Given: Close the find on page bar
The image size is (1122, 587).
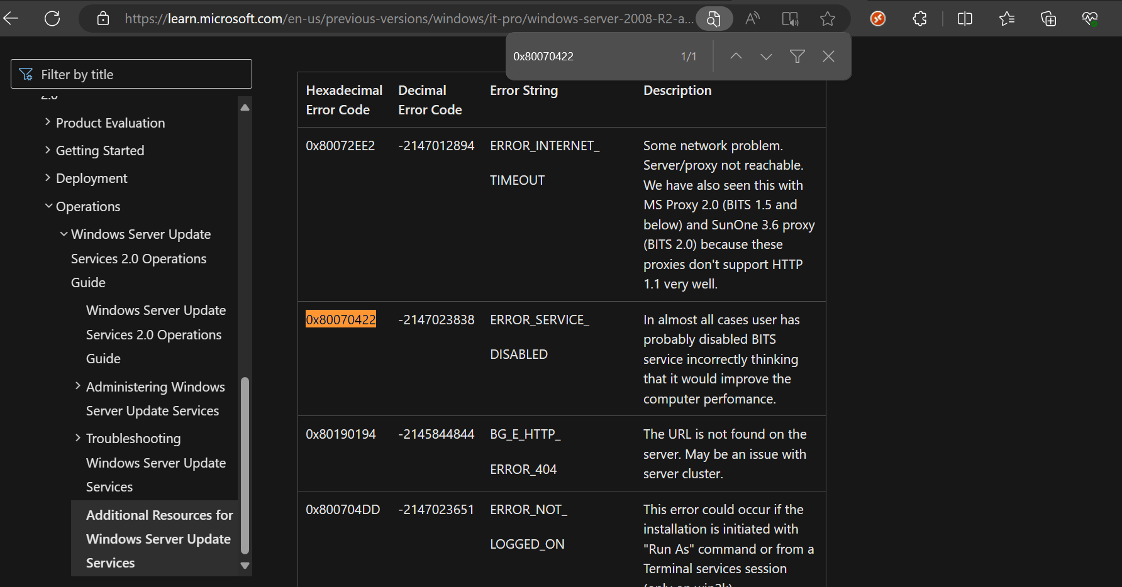Looking at the screenshot, I should click(x=829, y=57).
